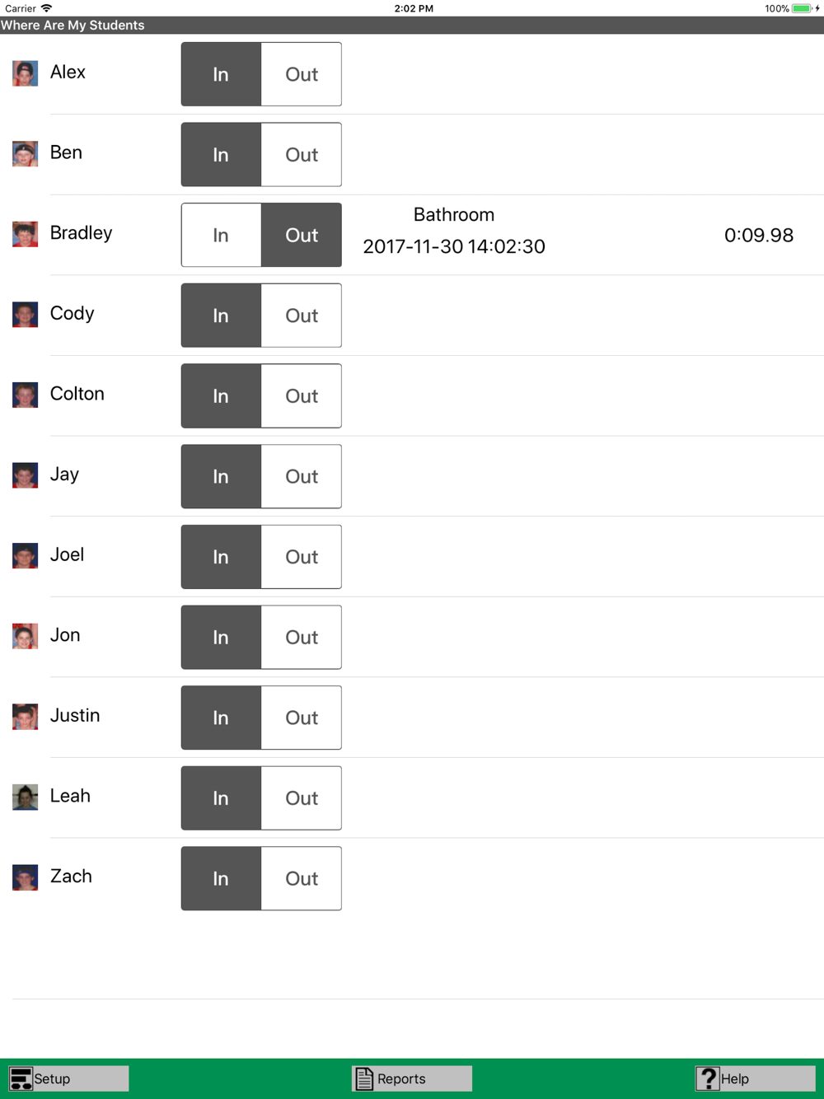
Task: Set Bradley back to In
Action: click(x=221, y=235)
